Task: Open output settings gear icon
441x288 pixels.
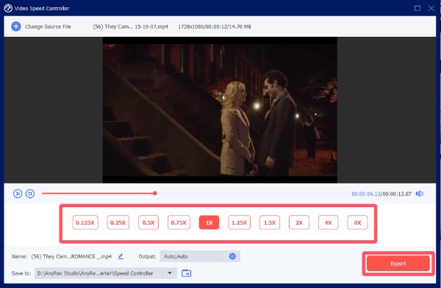Action: click(232, 256)
